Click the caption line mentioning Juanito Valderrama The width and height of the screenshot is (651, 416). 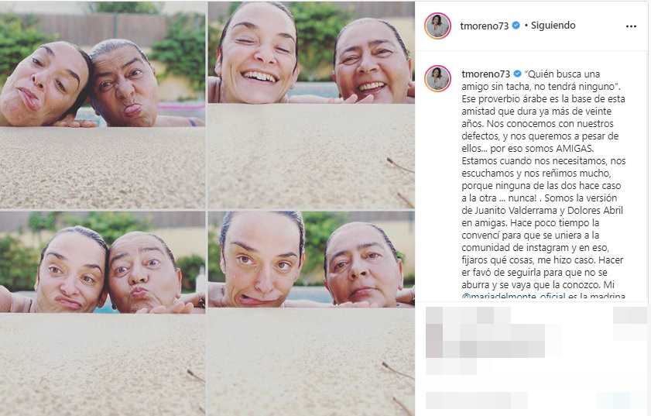point(542,210)
